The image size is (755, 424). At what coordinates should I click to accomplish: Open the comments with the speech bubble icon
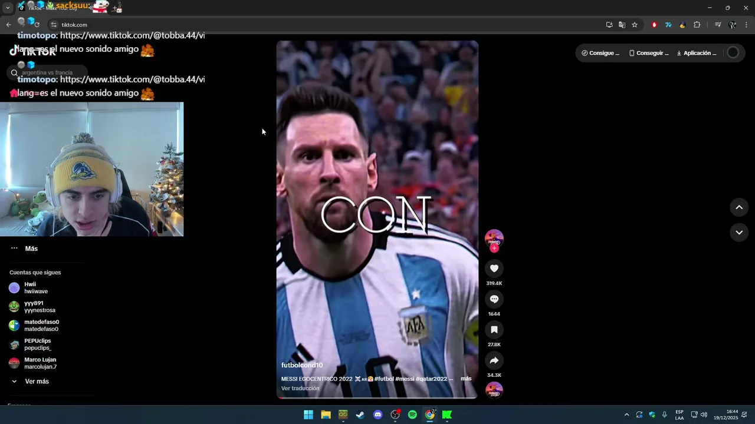494,299
